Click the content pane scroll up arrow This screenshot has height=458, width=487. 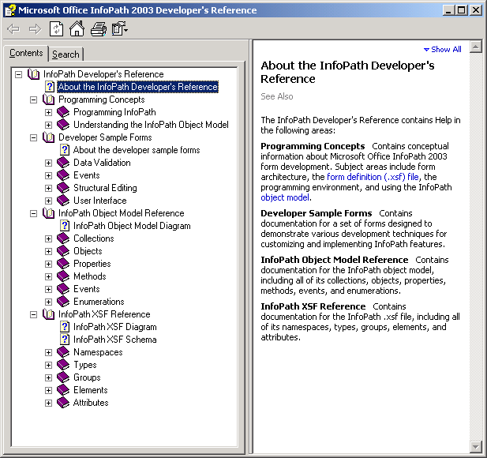pos(475,47)
